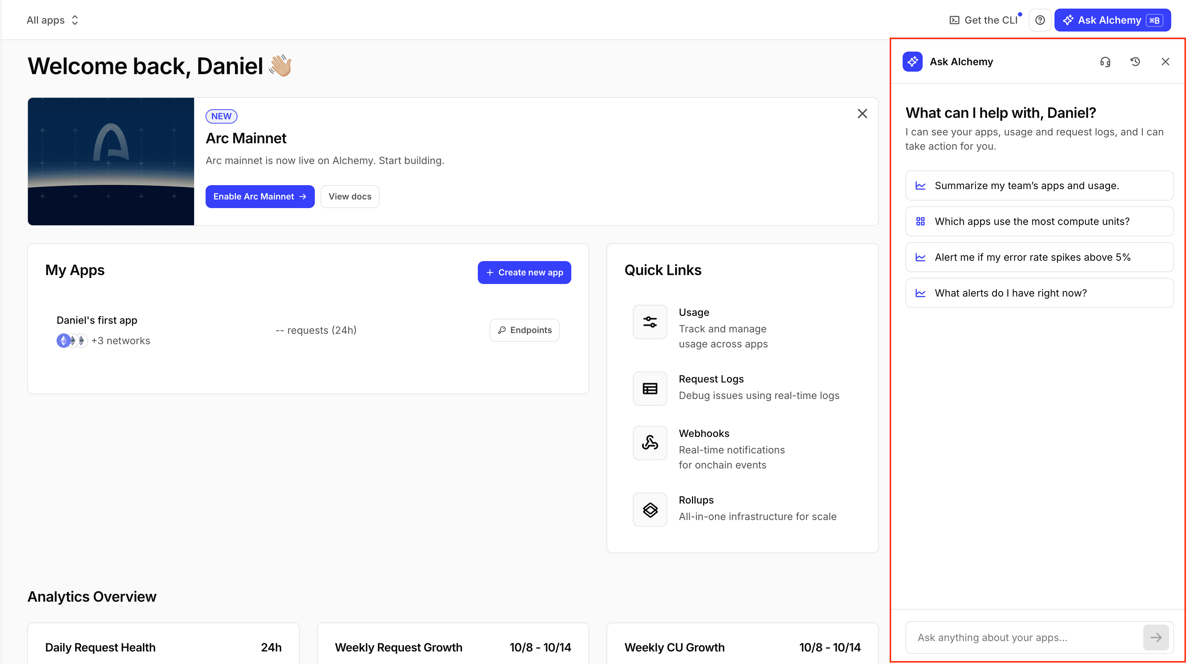Click Create new app button
This screenshot has width=1187, height=664.
coord(524,273)
